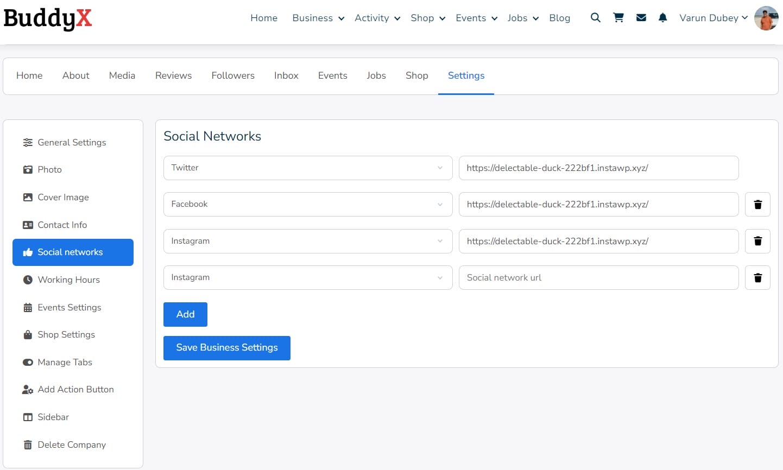Screen dimensions: 783x470
Task: Open messages via envelope icon
Action: click(641, 18)
